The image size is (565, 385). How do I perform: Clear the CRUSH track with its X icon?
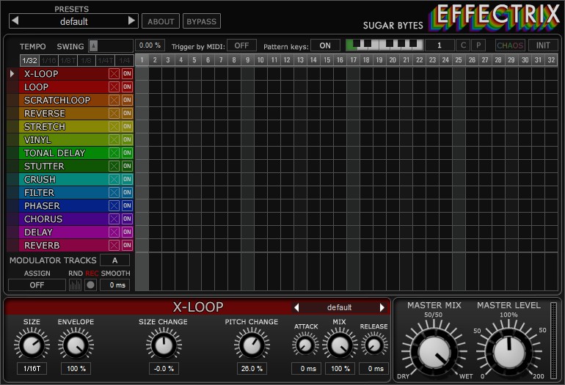114,180
